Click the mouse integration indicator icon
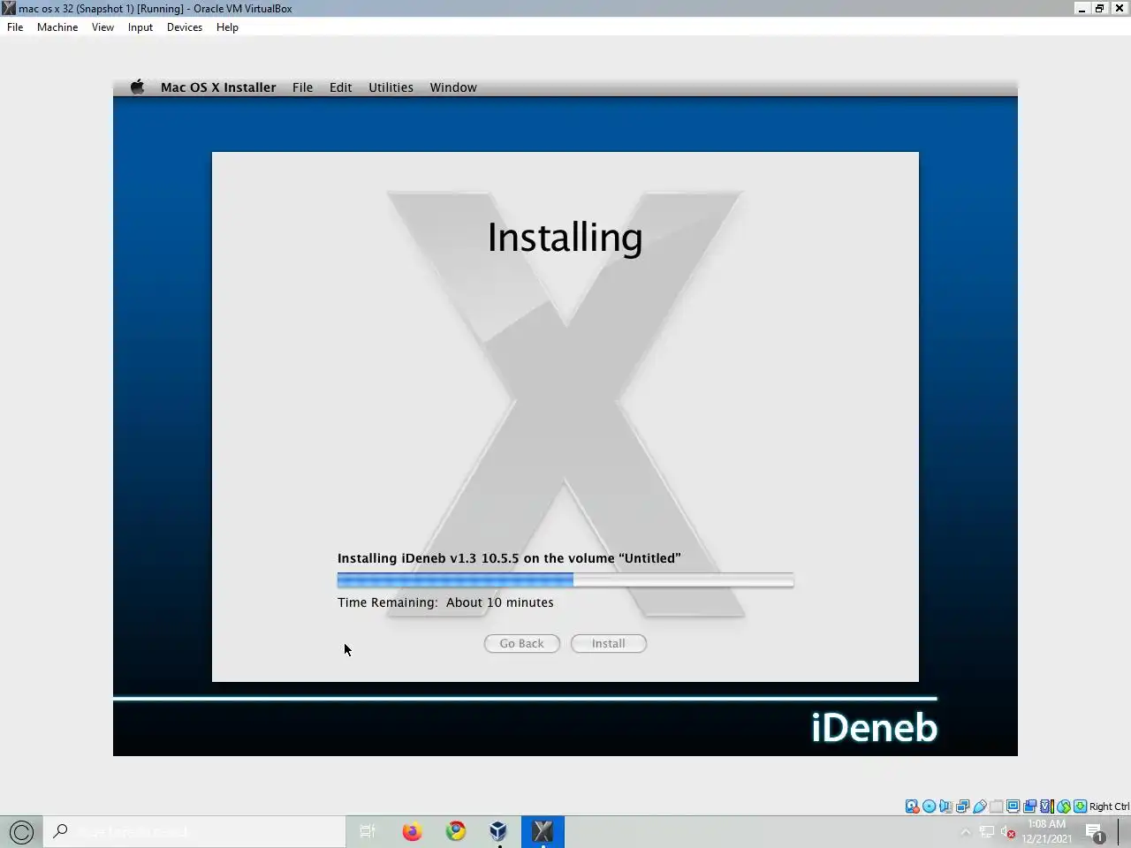This screenshot has height=848, width=1131. 1064,806
